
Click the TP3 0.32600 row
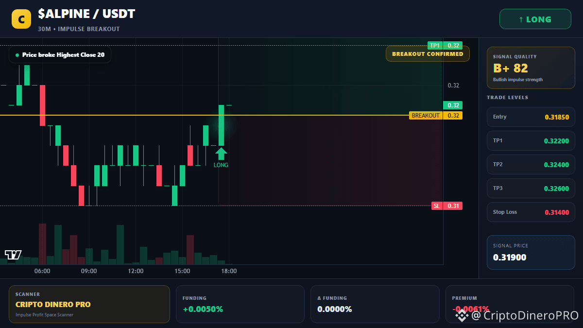tap(531, 188)
